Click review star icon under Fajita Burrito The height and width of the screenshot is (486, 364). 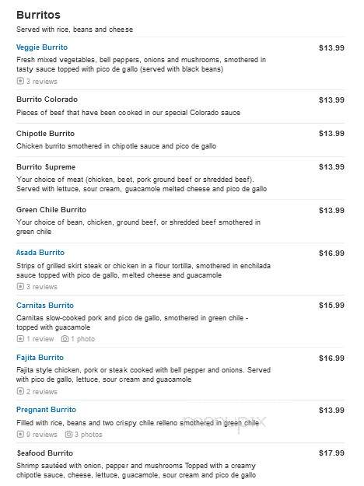[20, 391]
